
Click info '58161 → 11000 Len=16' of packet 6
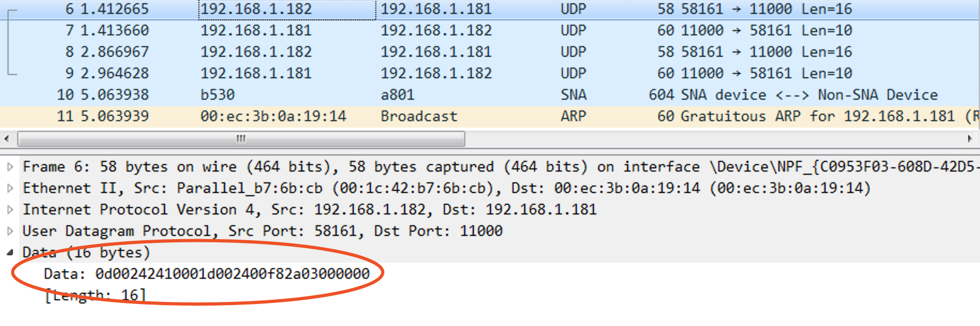tap(767, 9)
